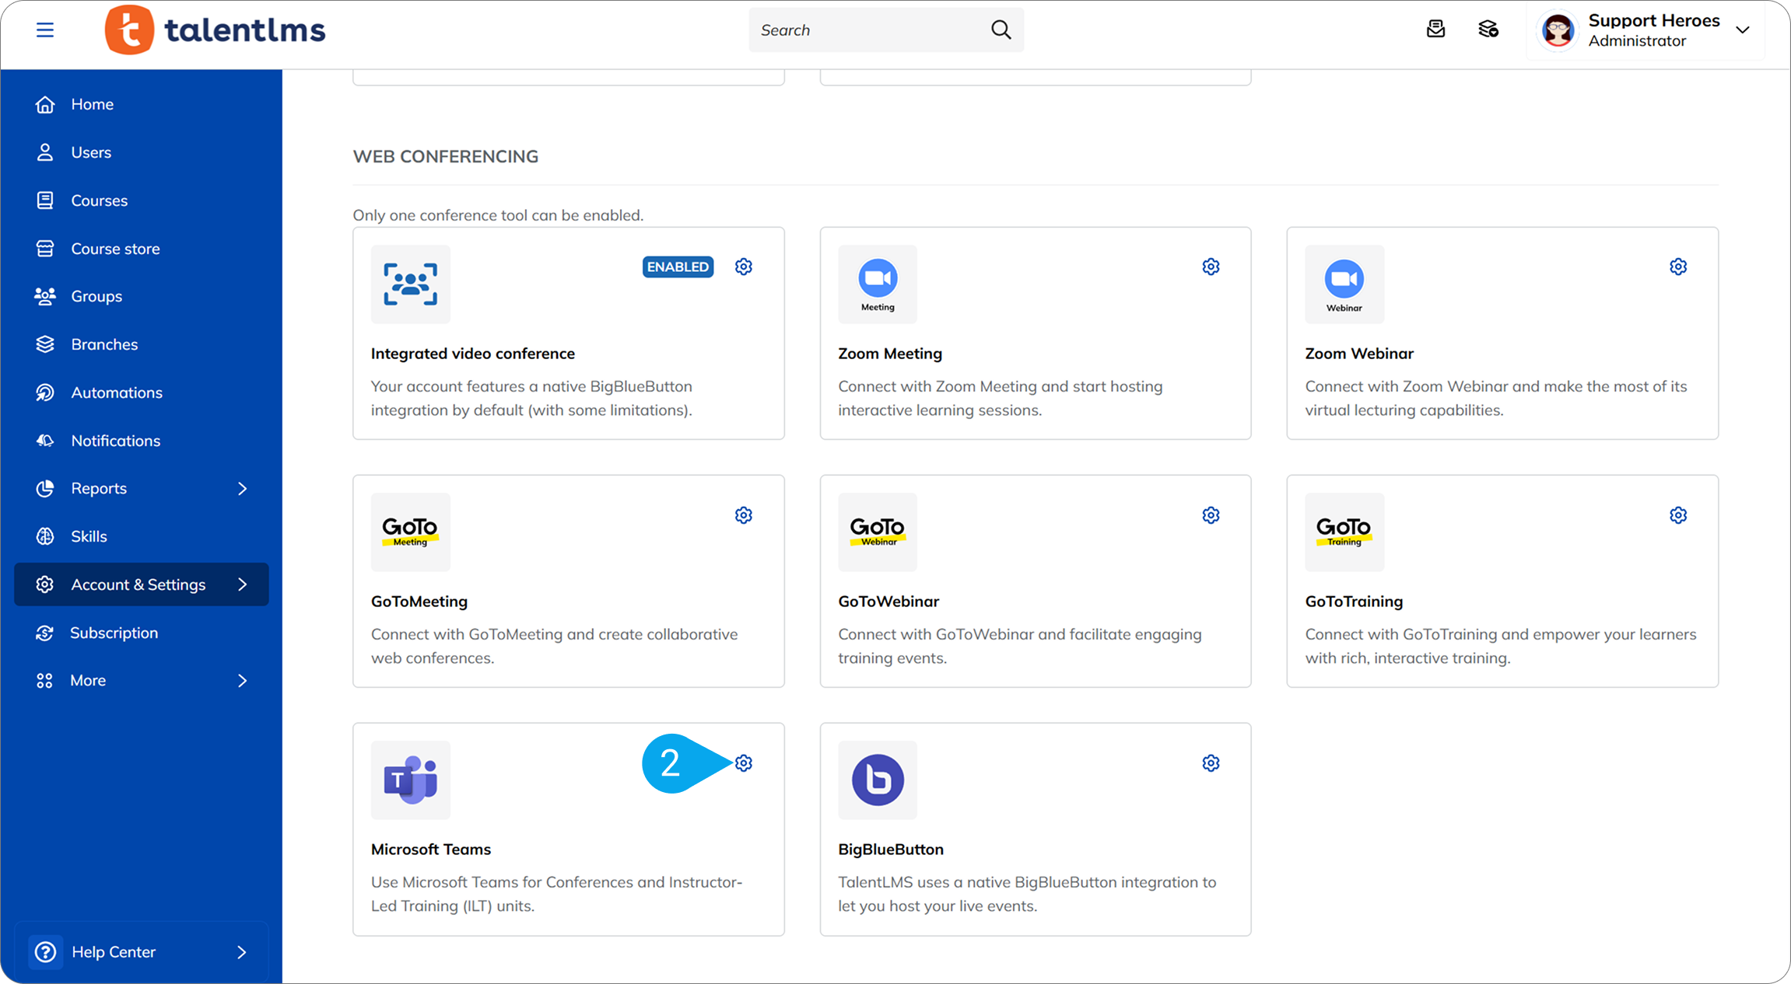
Task: Open GoToTraining settings gear
Action: pos(1678,515)
